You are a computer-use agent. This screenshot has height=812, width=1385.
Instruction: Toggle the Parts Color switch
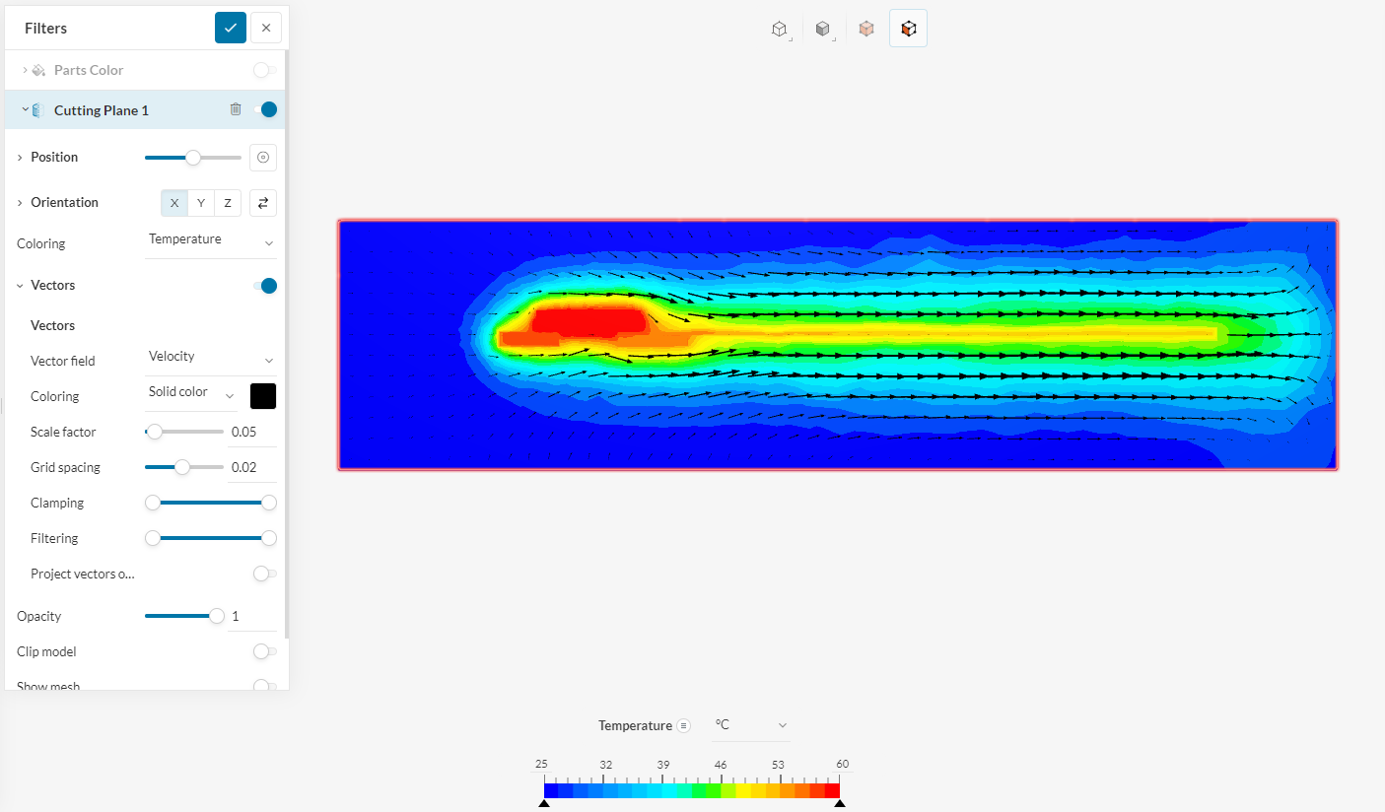[264, 70]
